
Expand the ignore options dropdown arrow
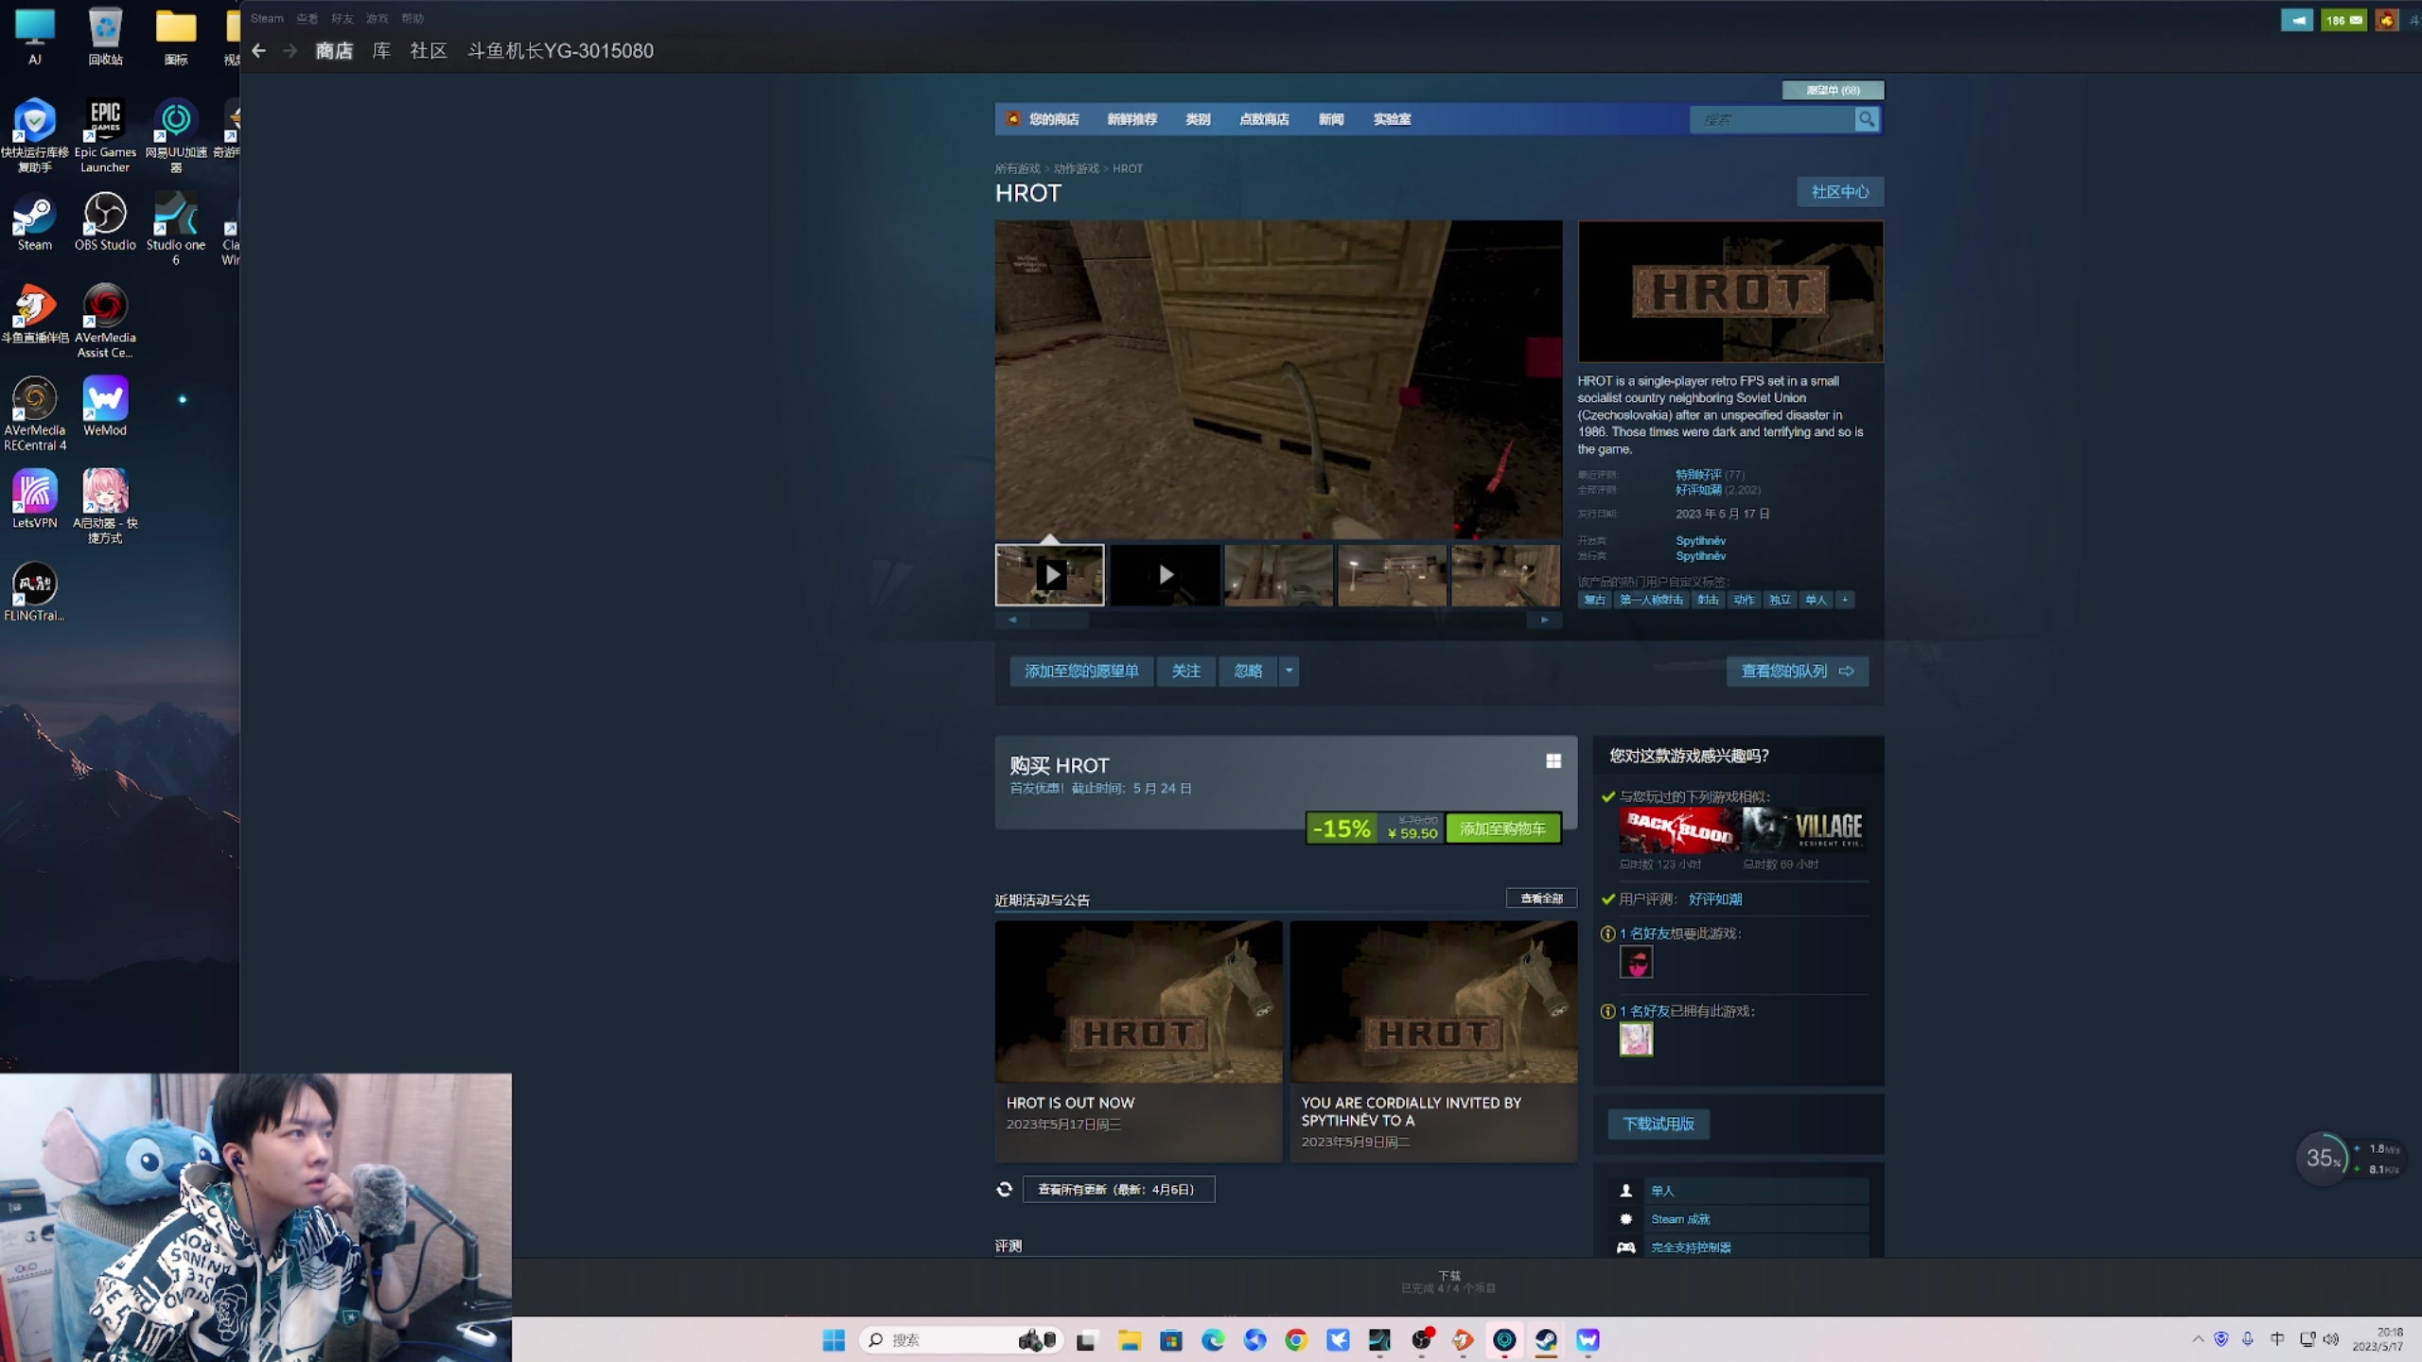(1289, 671)
